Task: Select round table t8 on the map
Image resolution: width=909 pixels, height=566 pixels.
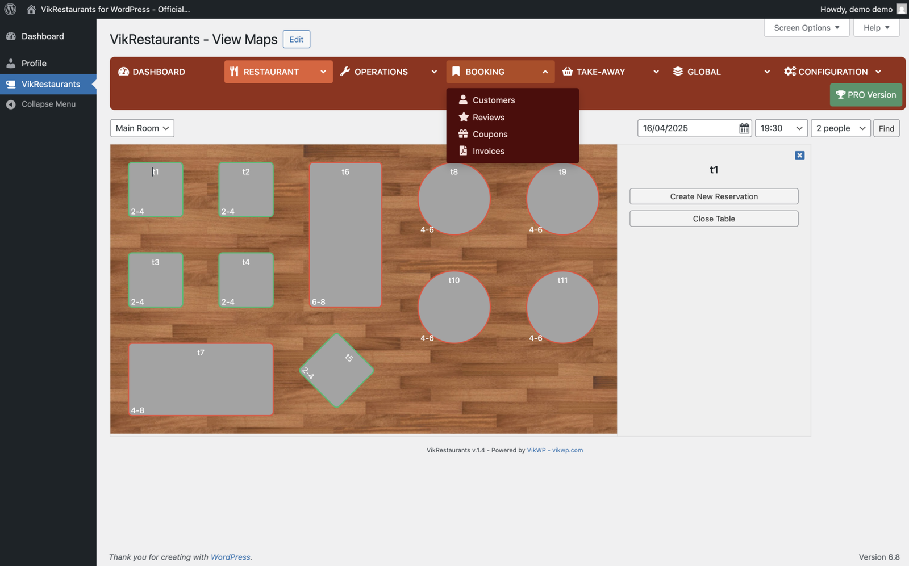Action: point(454,199)
